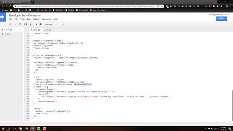The width and height of the screenshot is (233, 131).
Task: Open Cortana search circle on taskbar
Action: 9,128
